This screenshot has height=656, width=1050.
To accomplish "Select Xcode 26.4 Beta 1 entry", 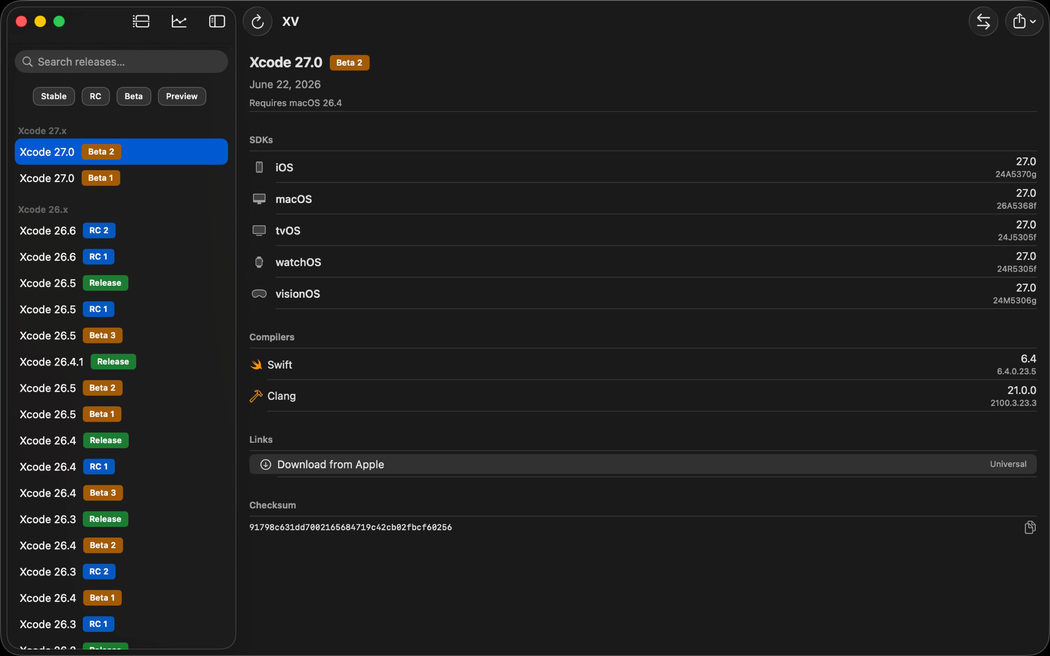I will pos(121,598).
